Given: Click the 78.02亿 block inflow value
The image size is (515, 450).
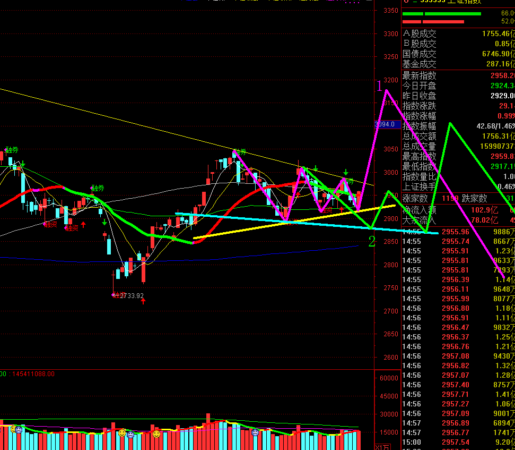Looking at the screenshot, I should [484, 220].
